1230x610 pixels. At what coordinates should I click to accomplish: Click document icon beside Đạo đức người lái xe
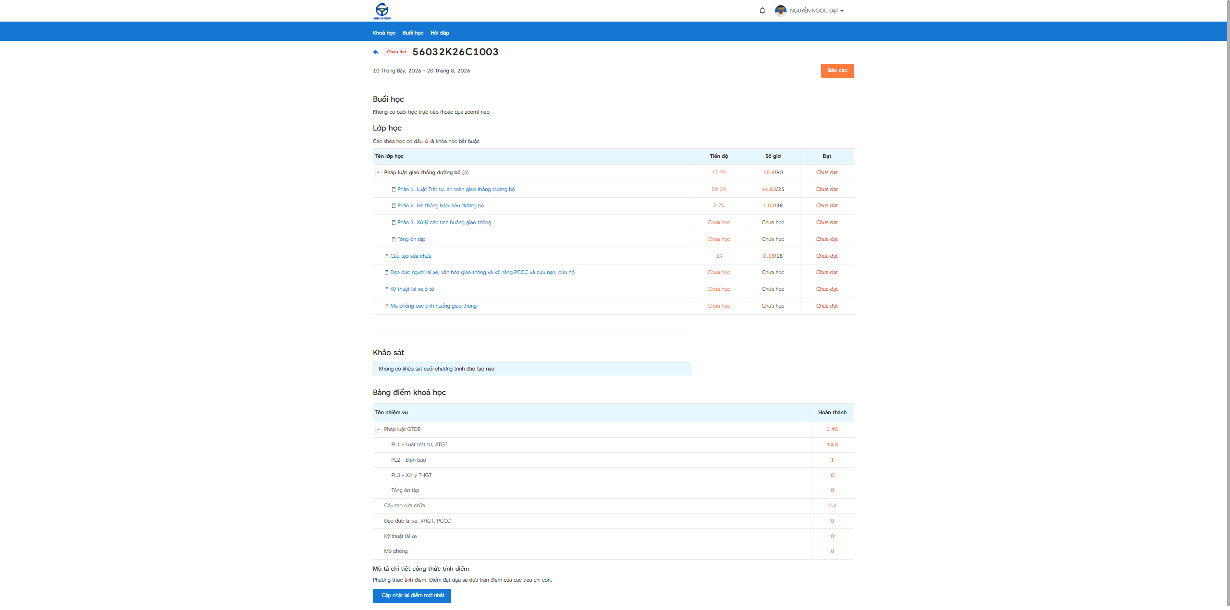(x=386, y=272)
